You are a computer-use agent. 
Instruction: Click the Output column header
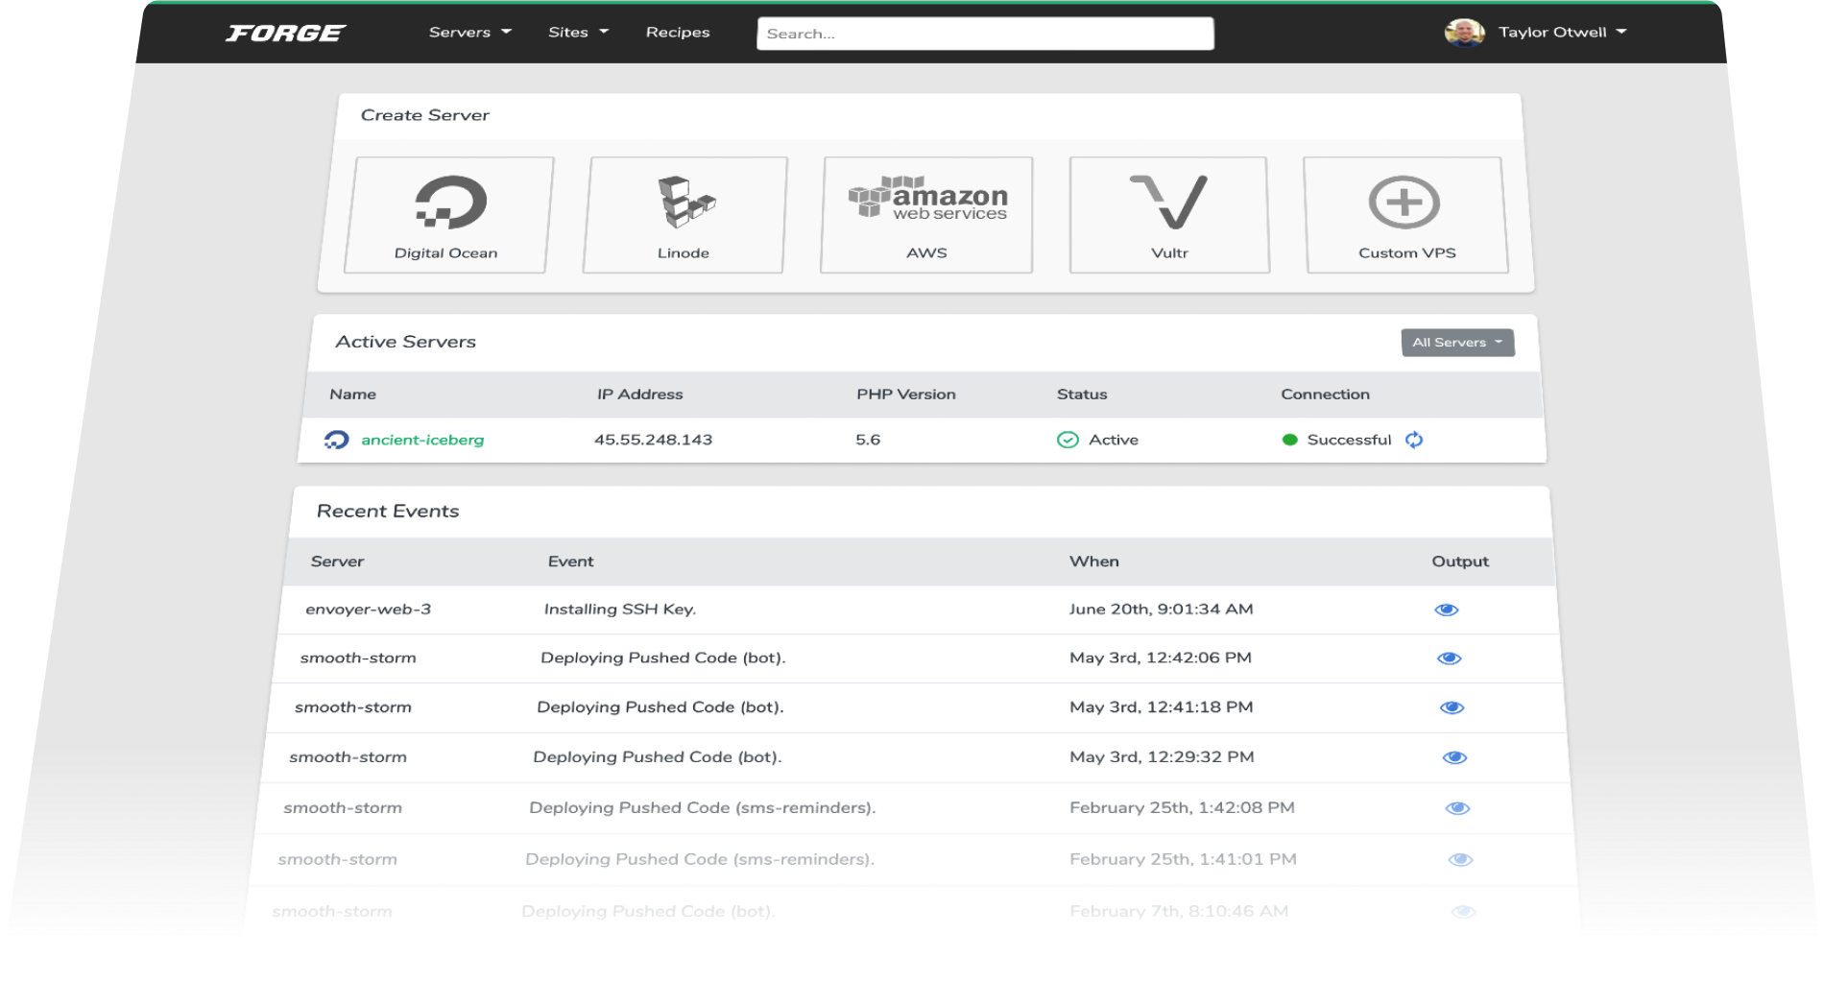(1460, 562)
